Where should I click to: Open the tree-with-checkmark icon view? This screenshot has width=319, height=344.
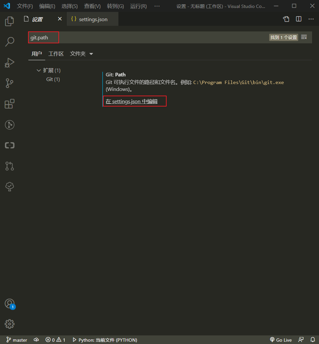pos(10,187)
